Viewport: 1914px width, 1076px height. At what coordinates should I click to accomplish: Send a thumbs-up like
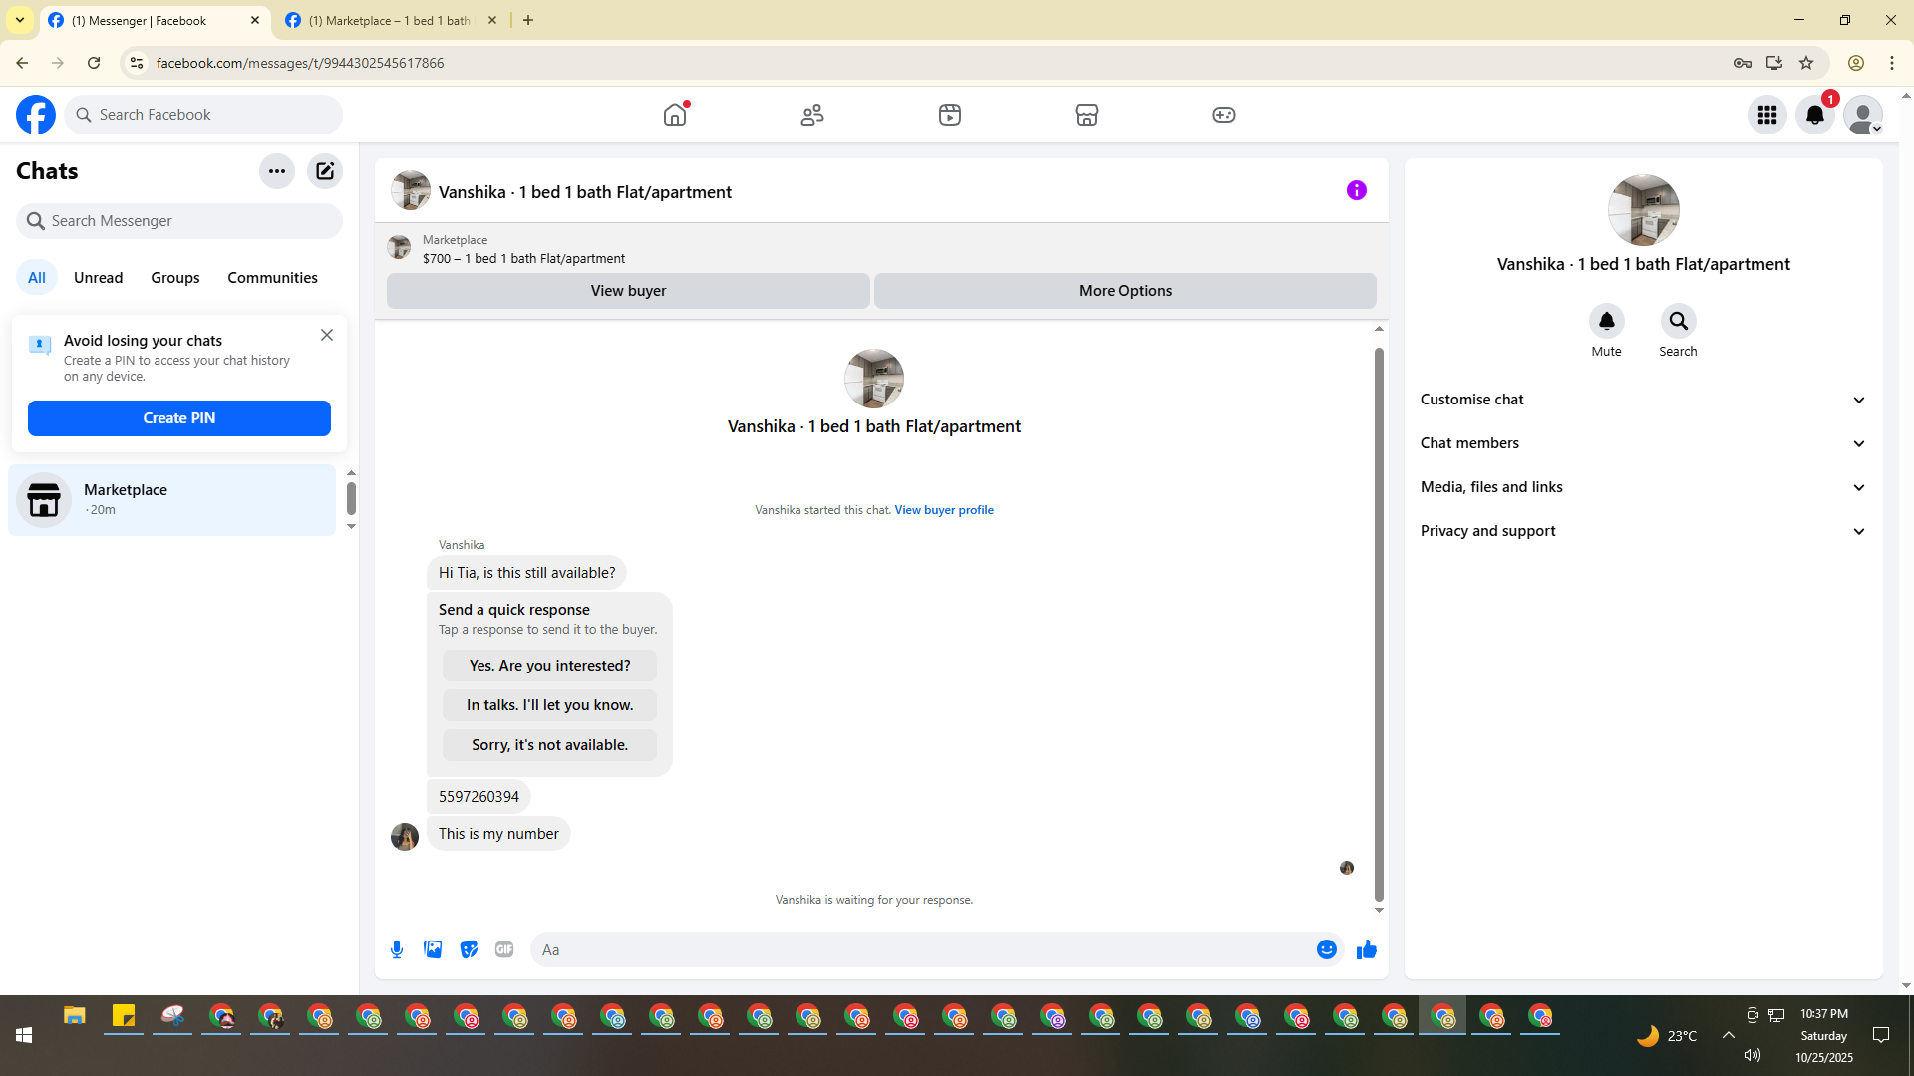(1366, 949)
